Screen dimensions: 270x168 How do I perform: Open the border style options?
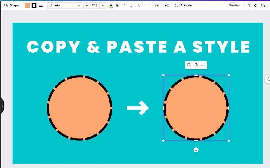click(41, 5)
